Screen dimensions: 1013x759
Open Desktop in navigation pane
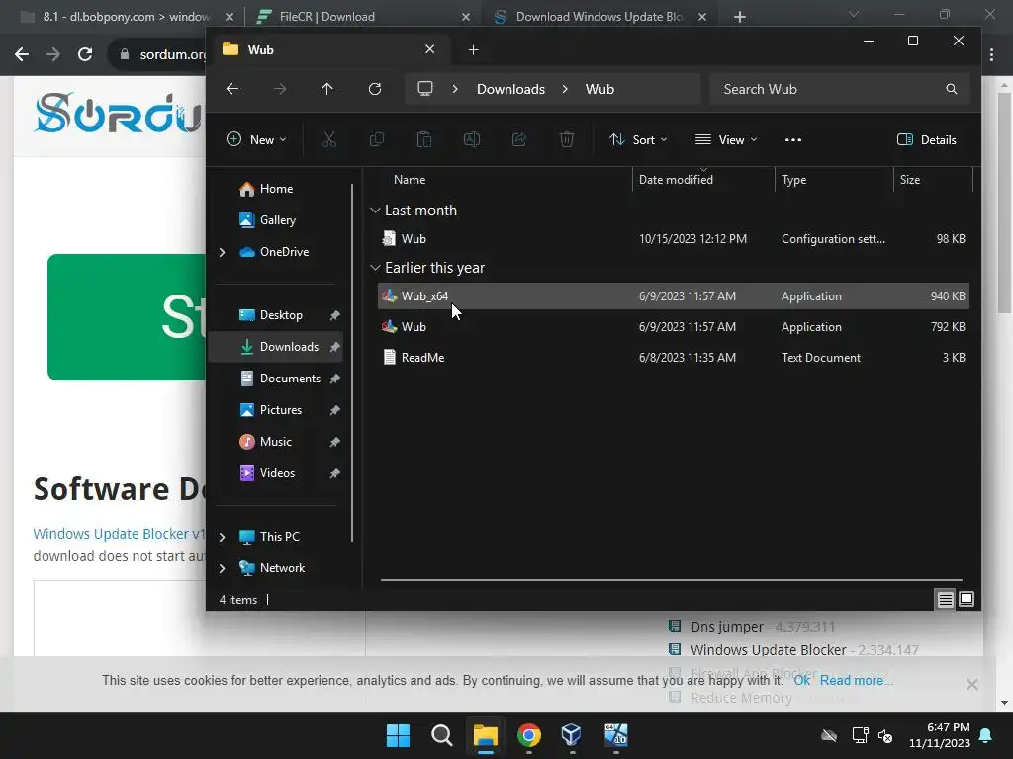(280, 315)
